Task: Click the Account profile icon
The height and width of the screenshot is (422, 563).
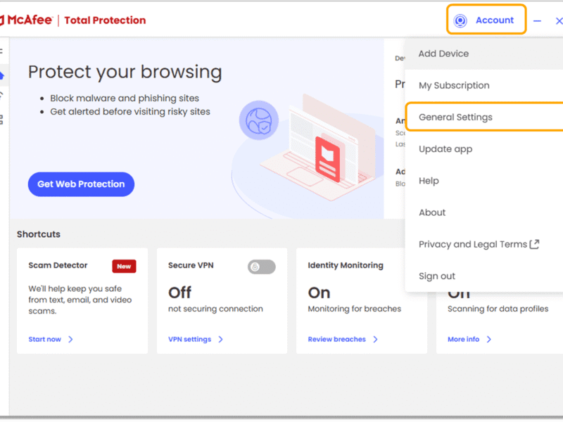Action: (x=460, y=20)
